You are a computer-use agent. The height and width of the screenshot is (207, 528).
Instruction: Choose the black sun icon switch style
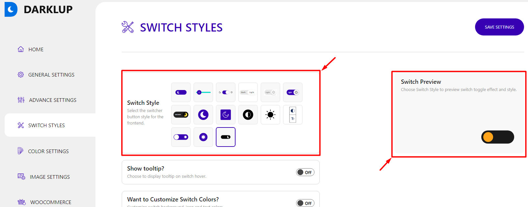pos(270,115)
